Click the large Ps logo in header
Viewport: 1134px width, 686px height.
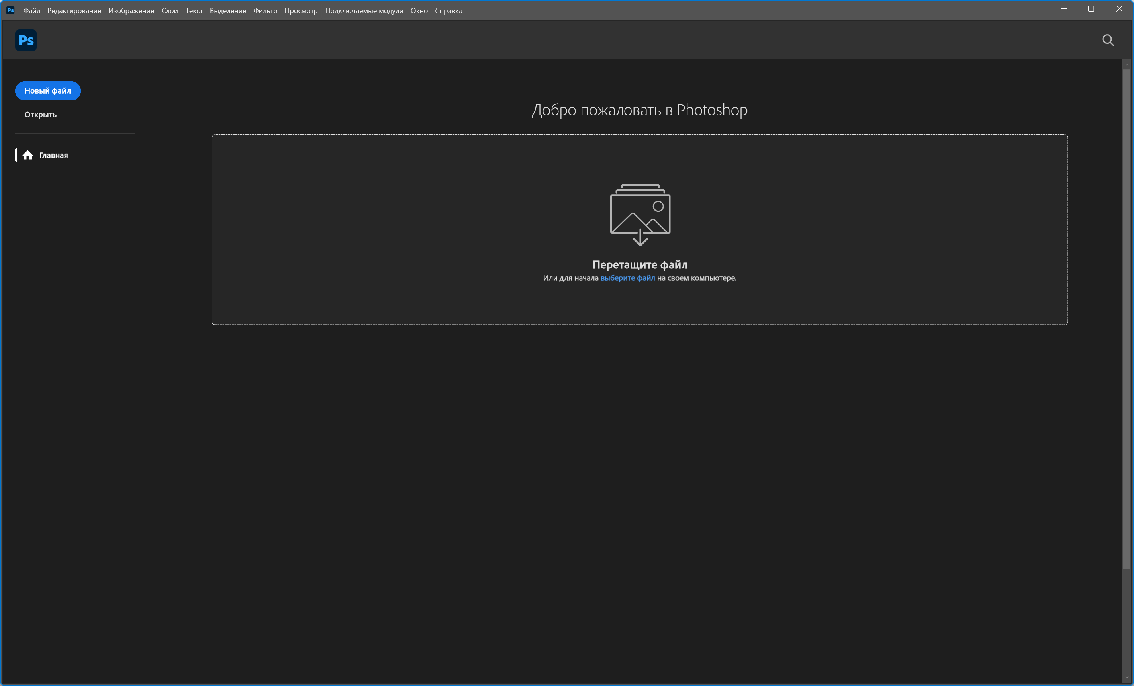[26, 40]
